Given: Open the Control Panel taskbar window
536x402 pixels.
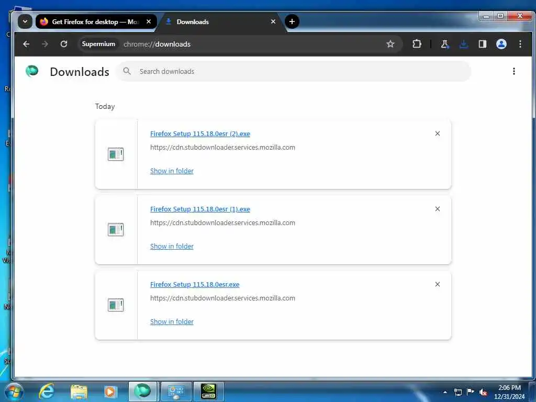Looking at the screenshot, I should click(176, 392).
